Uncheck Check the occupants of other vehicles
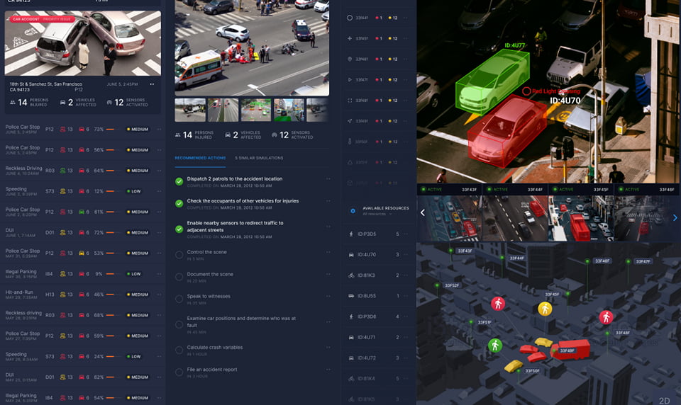The width and height of the screenshot is (681, 405). coord(179,203)
